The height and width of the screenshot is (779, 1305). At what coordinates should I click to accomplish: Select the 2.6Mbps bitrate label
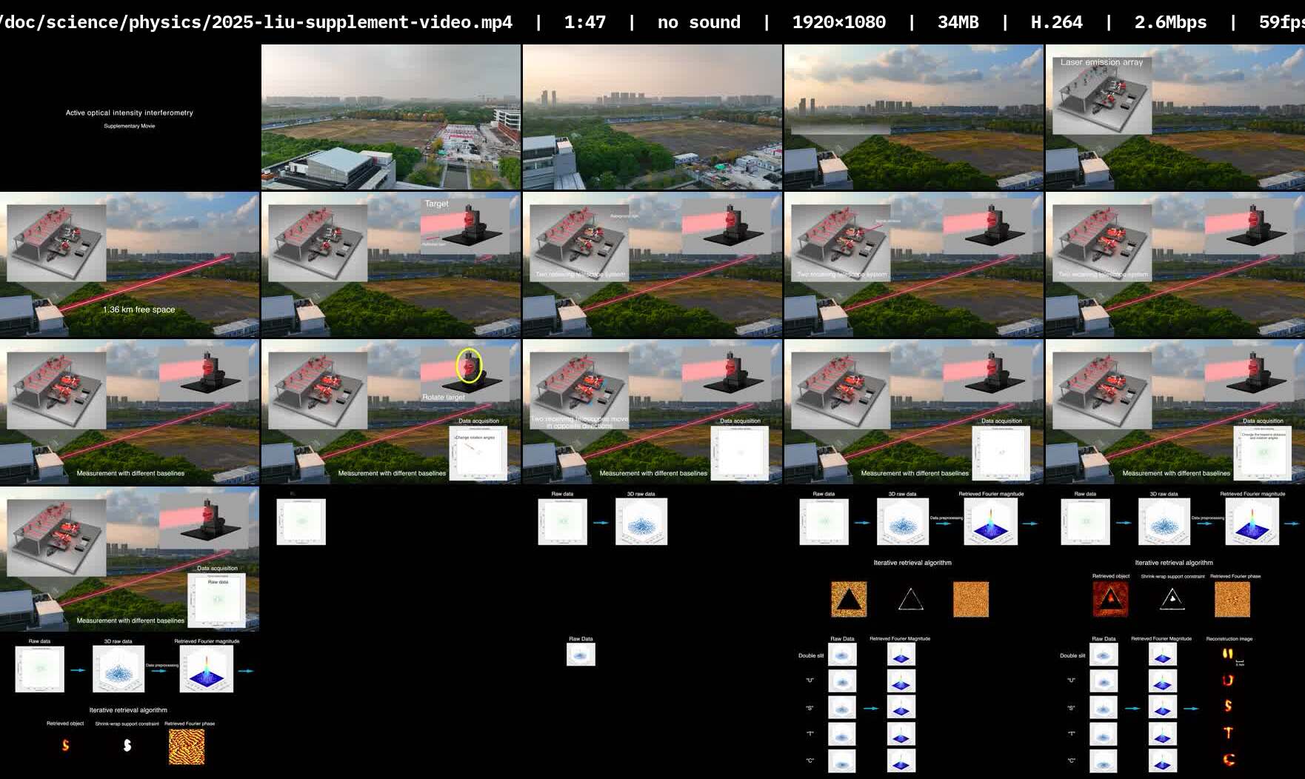[x=1170, y=22]
